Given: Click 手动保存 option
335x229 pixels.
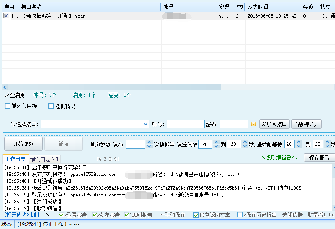Looking at the screenshot, I should pos(173,214).
